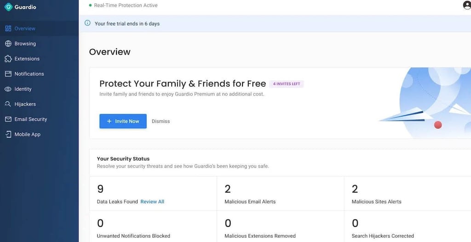Click the green Real-Time Protection status dot
This screenshot has height=242, width=471.
coord(90,6)
